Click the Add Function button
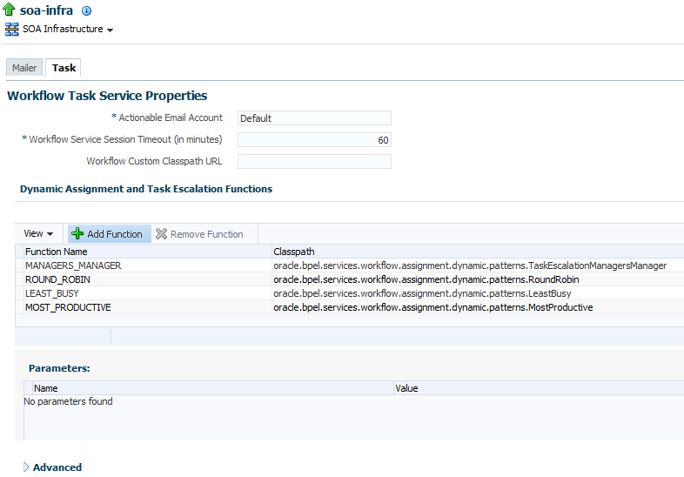Screen dimensions: 684x477 pyautogui.click(x=109, y=234)
